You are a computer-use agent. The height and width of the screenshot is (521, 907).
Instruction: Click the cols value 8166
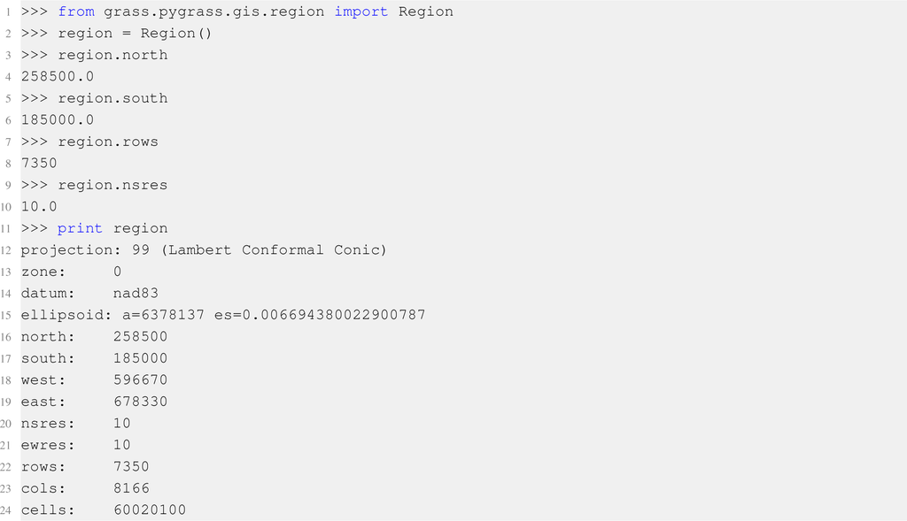[x=131, y=488]
